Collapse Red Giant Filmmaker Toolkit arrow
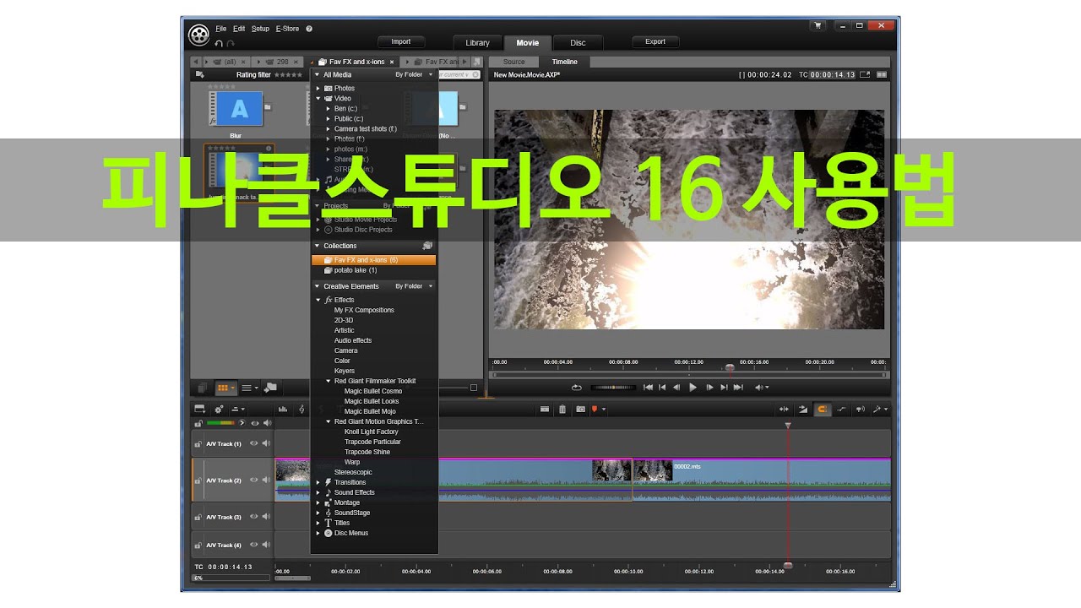This screenshot has width=1081, height=608. pos(329,381)
